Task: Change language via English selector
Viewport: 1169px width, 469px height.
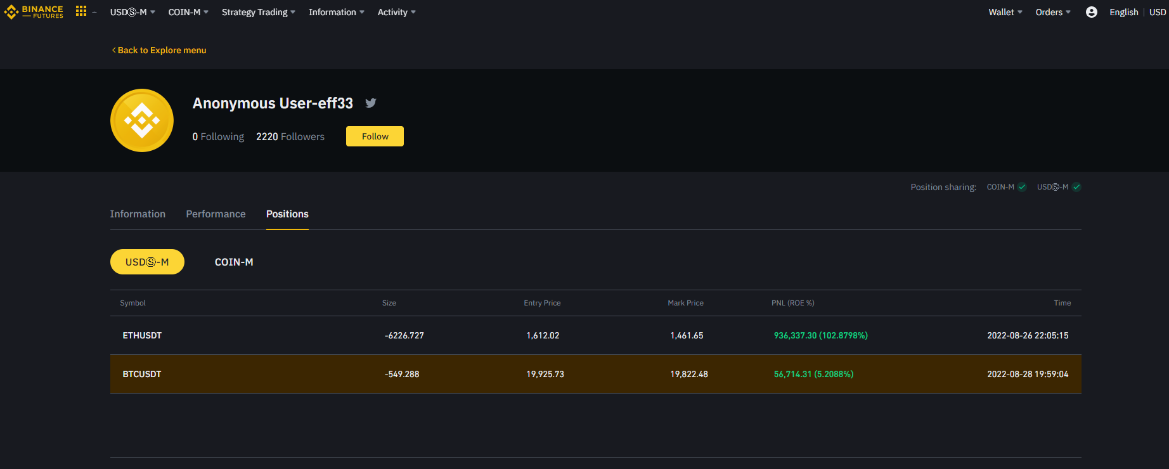Action: point(1124,12)
